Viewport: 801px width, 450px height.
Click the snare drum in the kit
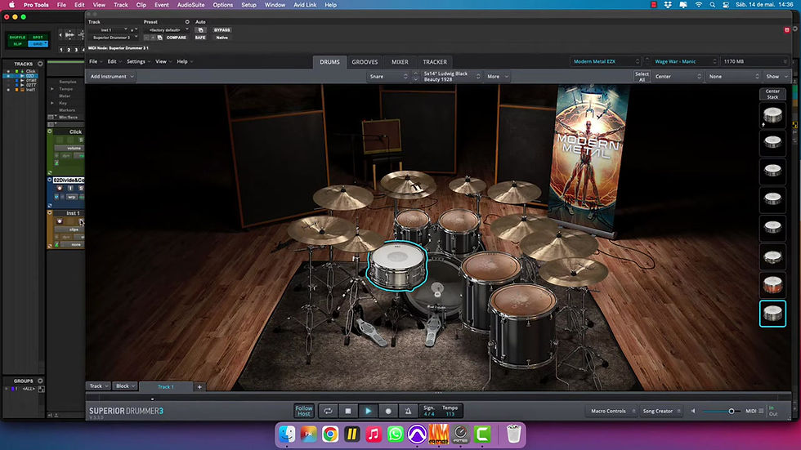coord(397,265)
